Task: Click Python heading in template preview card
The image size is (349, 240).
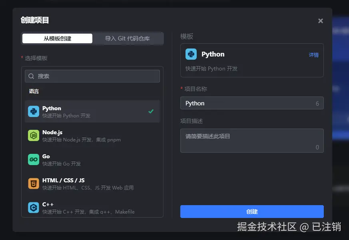Action: (x=213, y=54)
